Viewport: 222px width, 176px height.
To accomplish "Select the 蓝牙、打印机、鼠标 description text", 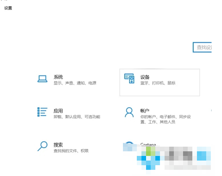I will [158, 83].
